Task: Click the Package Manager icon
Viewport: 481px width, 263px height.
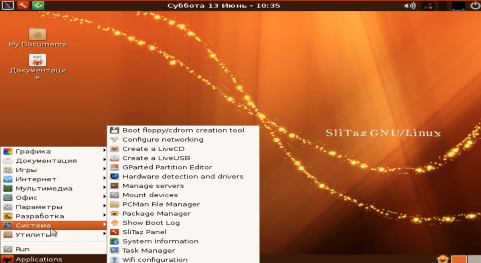Action: coord(115,213)
